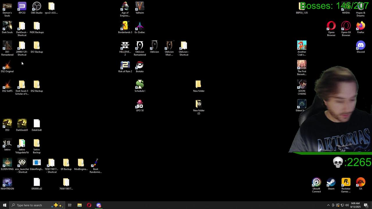Select the ER Backup folder
The width and height of the screenshot is (372, 209).
pyautogui.click(x=66, y=164)
